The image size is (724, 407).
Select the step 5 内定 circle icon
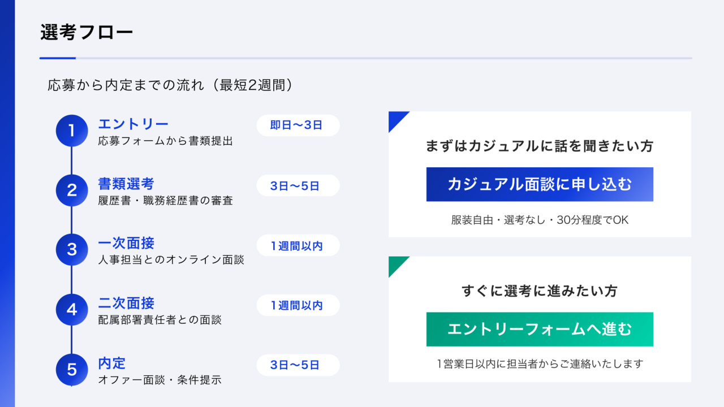click(71, 370)
